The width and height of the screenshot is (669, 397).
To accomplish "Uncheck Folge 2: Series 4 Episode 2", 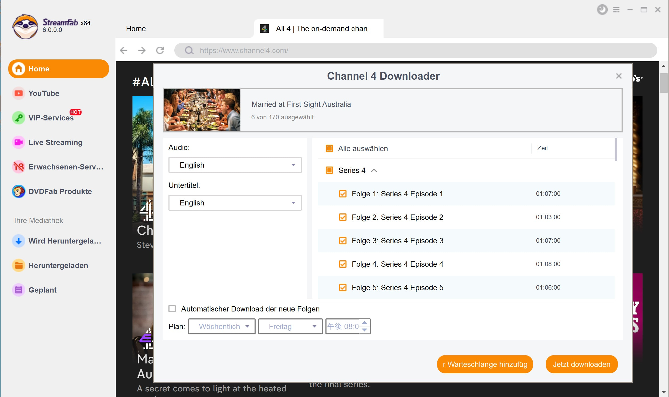I will coord(343,217).
